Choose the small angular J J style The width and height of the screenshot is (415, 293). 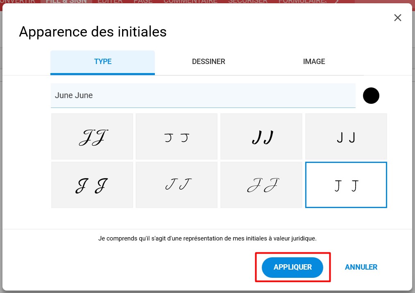click(x=177, y=137)
